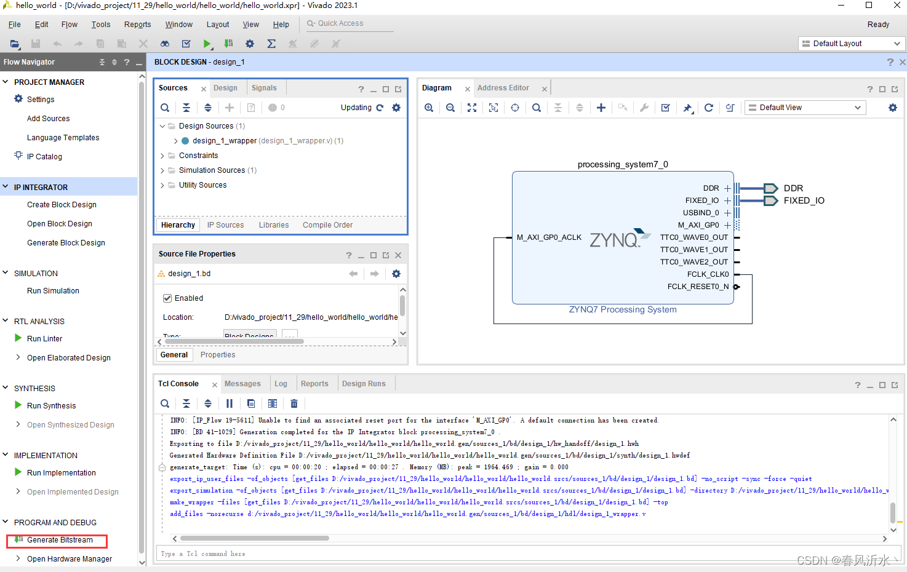Expand Constraints tree node

click(162, 156)
